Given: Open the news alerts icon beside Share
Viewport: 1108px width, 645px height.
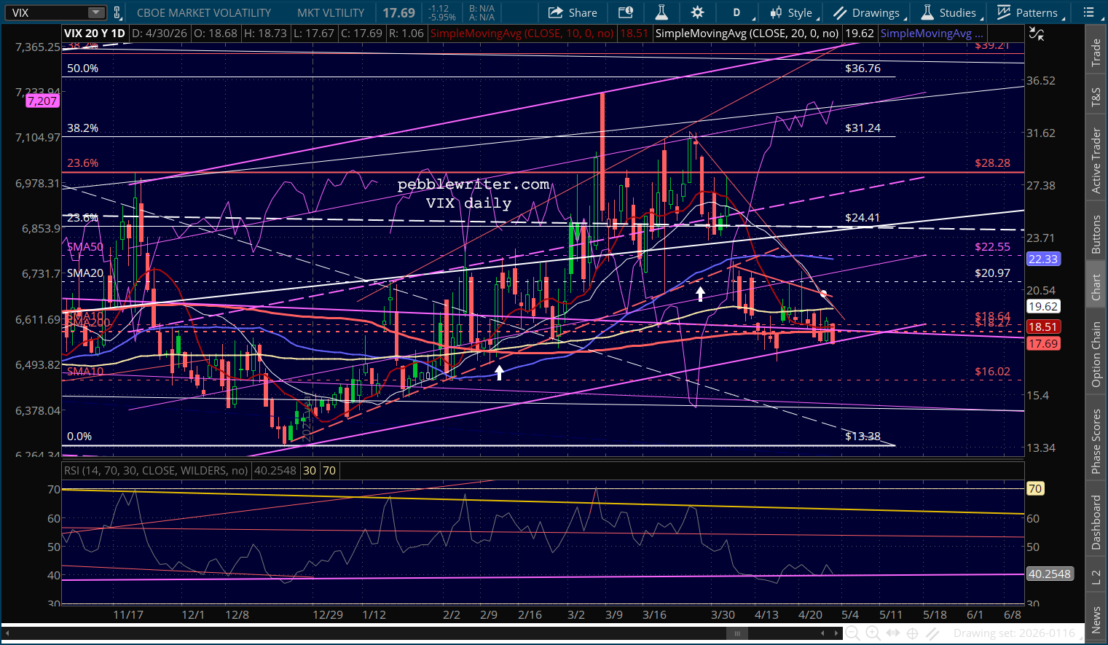Looking at the screenshot, I should tap(625, 12).
